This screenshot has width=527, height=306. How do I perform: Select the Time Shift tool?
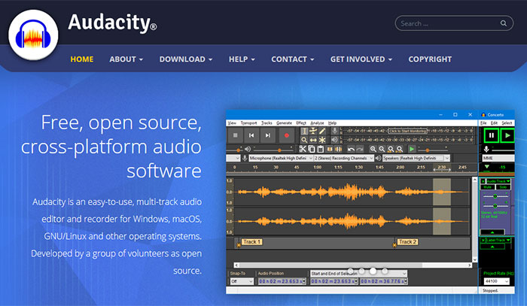click(x=313, y=140)
